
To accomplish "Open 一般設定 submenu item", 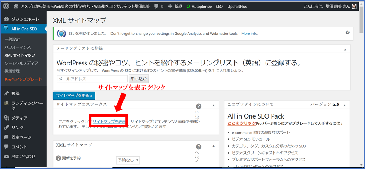I will pos(12,40).
